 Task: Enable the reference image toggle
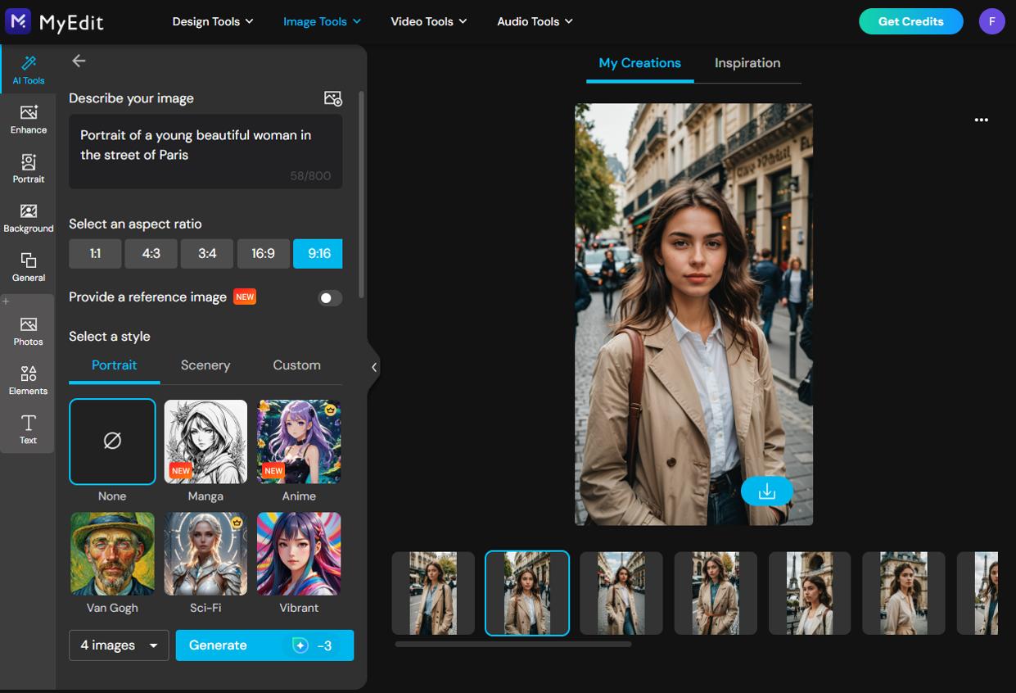click(x=330, y=297)
